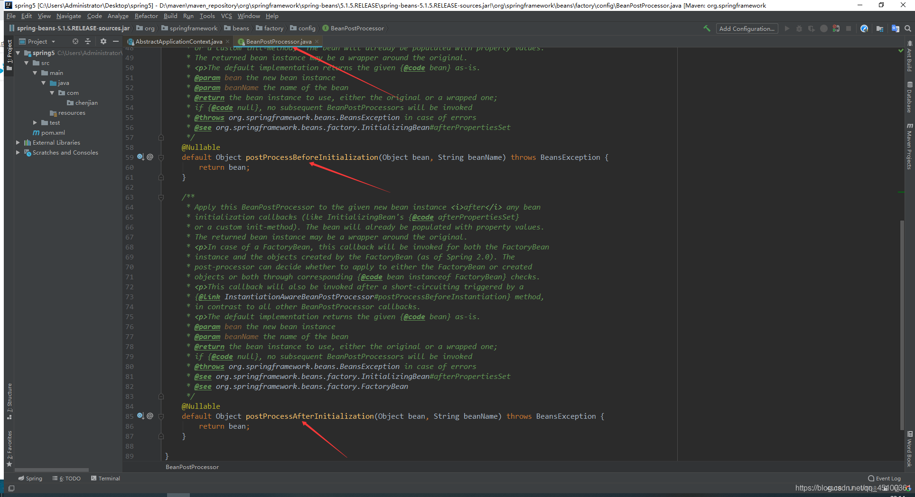The image size is (915, 497).
Task: Click the Debug bug icon
Action: (x=799, y=28)
